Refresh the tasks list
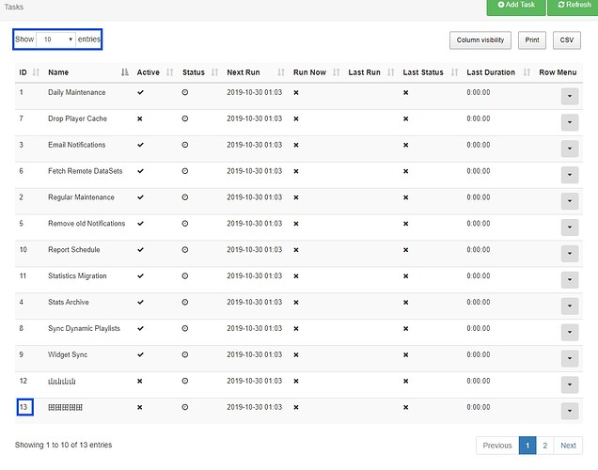This screenshot has height=470, width=598. [574, 7]
